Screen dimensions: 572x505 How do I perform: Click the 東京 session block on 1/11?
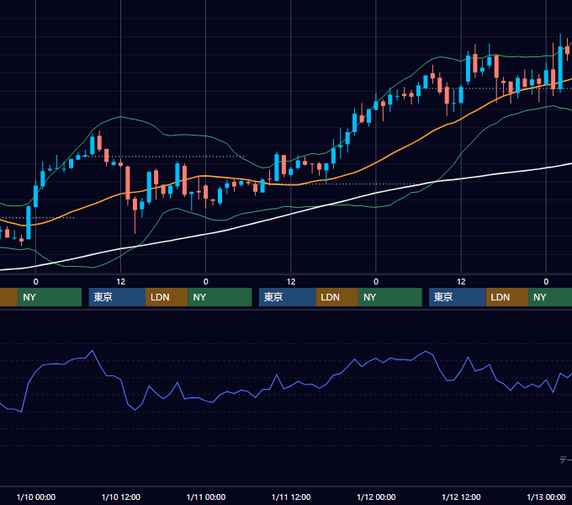click(x=288, y=297)
